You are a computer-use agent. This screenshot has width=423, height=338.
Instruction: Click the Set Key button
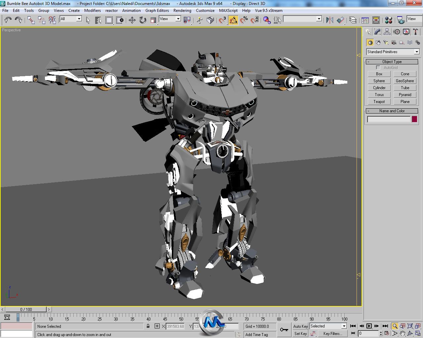(300, 334)
